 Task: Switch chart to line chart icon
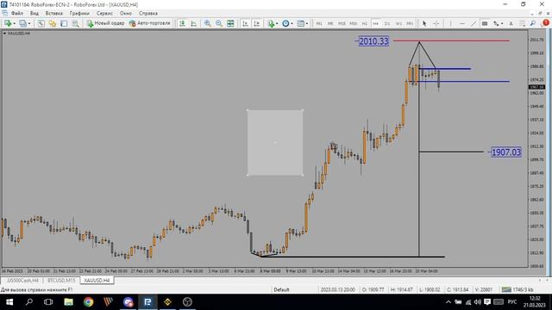click(x=193, y=23)
